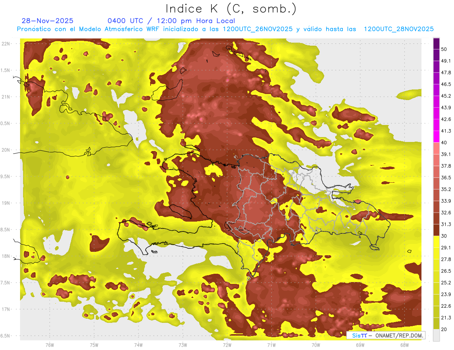
Task: Click the '71W' longitude axis label
Action: pos(271,345)
